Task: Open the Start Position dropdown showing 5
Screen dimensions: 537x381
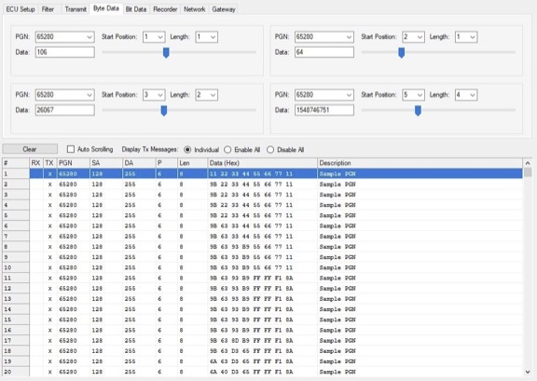Action: [x=413, y=95]
